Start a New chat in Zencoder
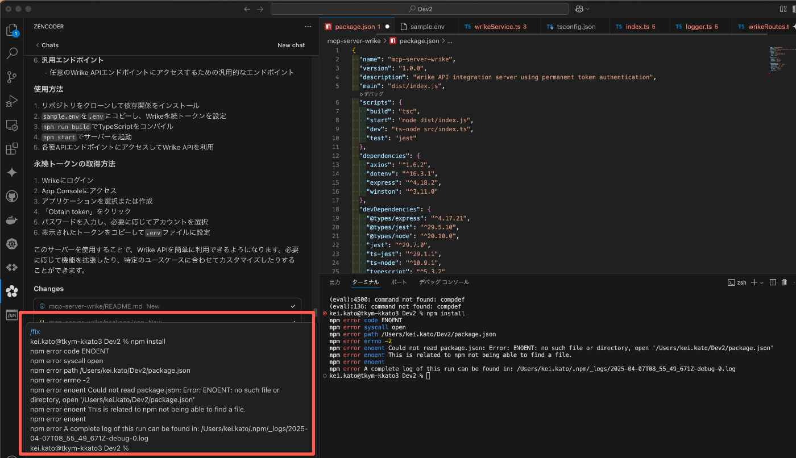The height and width of the screenshot is (458, 796). coord(291,45)
